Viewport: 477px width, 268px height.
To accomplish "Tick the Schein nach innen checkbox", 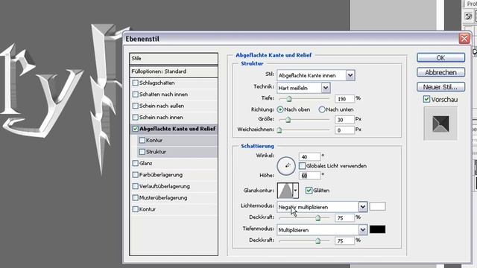I will click(136, 118).
